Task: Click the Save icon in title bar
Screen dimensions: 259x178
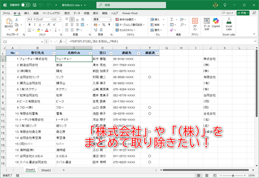Action: coord(35,5)
